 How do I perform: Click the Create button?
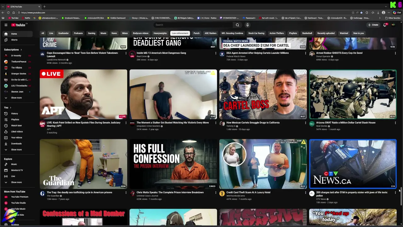[x=373, y=25]
